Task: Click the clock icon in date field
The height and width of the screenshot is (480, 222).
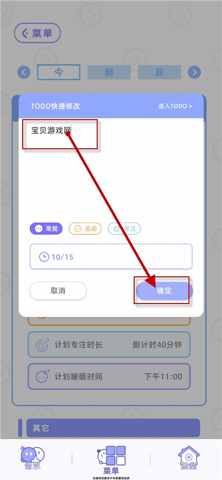Action: tap(44, 257)
